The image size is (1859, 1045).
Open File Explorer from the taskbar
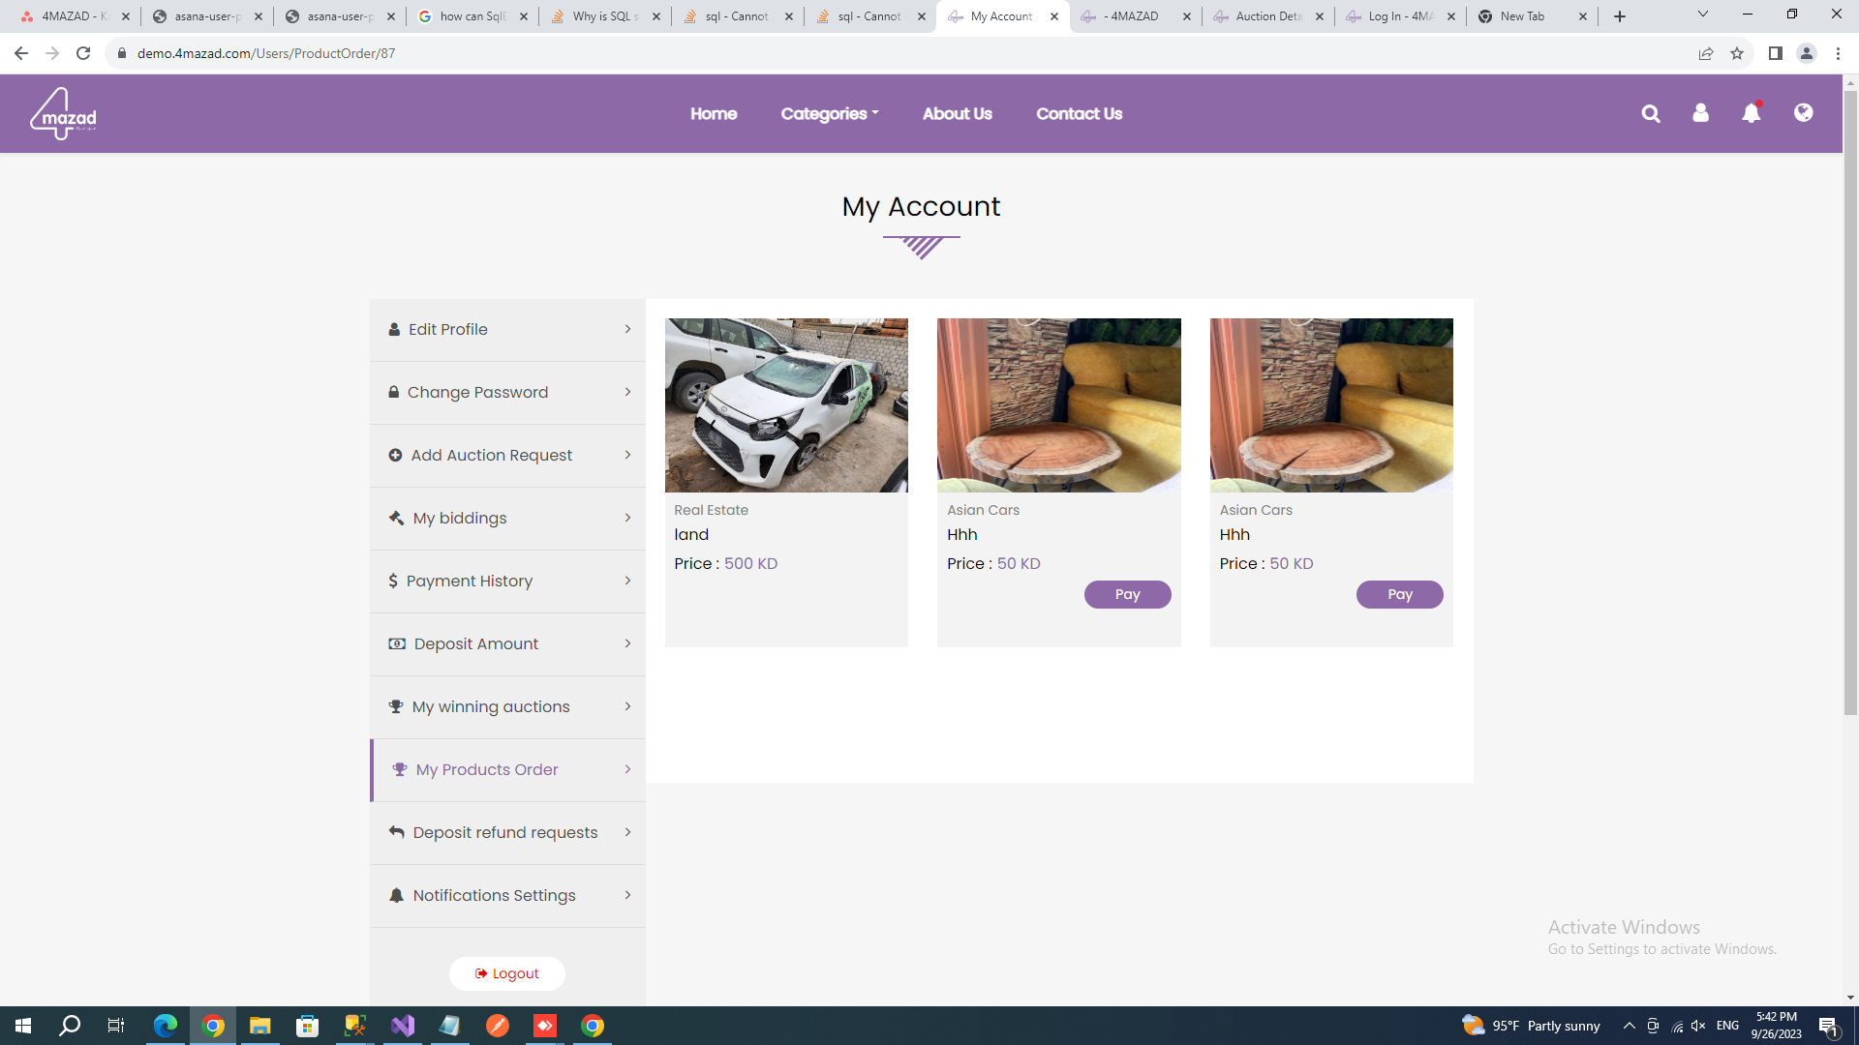pyautogui.click(x=259, y=1026)
